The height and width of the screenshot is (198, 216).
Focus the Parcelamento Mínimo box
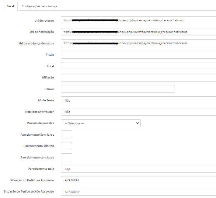pos(66,146)
